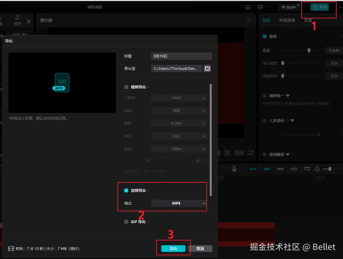343x259 pixels.
Task: Enable the 音频翻译 checkbox
Action: [x=265, y=155]
